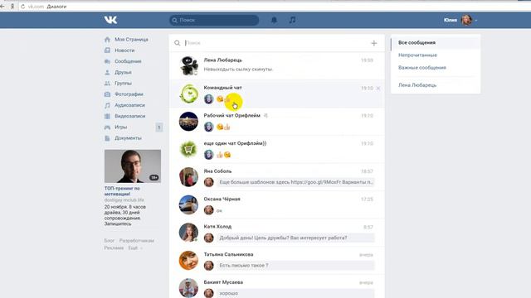Open Видеозаписи from sidebar
The width and height of the screenshot is (531, 298).
130,116
